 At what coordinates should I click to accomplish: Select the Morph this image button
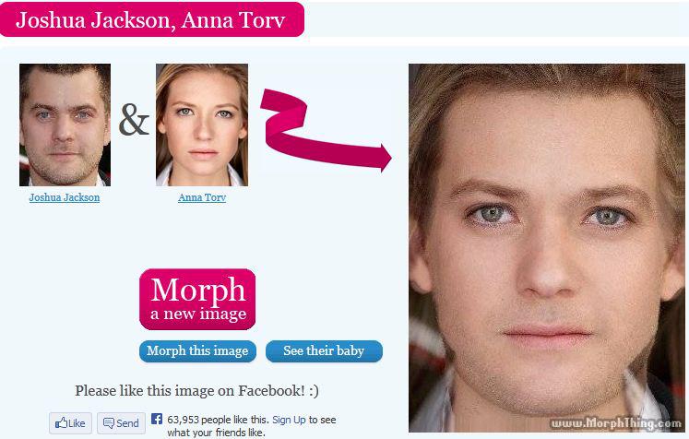pyautogui.click(x=197, y=351)
